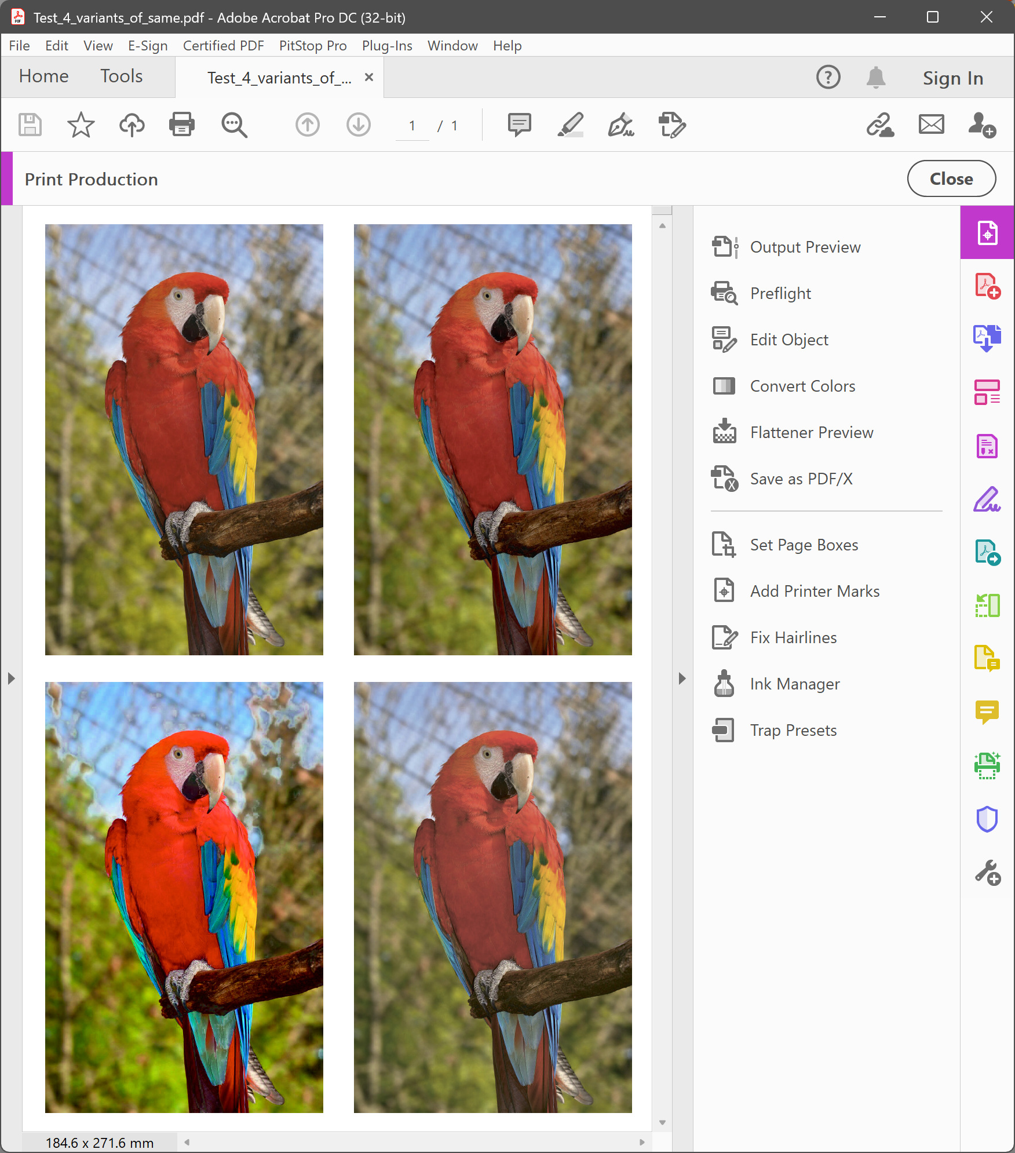Click the print icon in toolbar
1015x1153 pixels.
click(x=182, y=125)
